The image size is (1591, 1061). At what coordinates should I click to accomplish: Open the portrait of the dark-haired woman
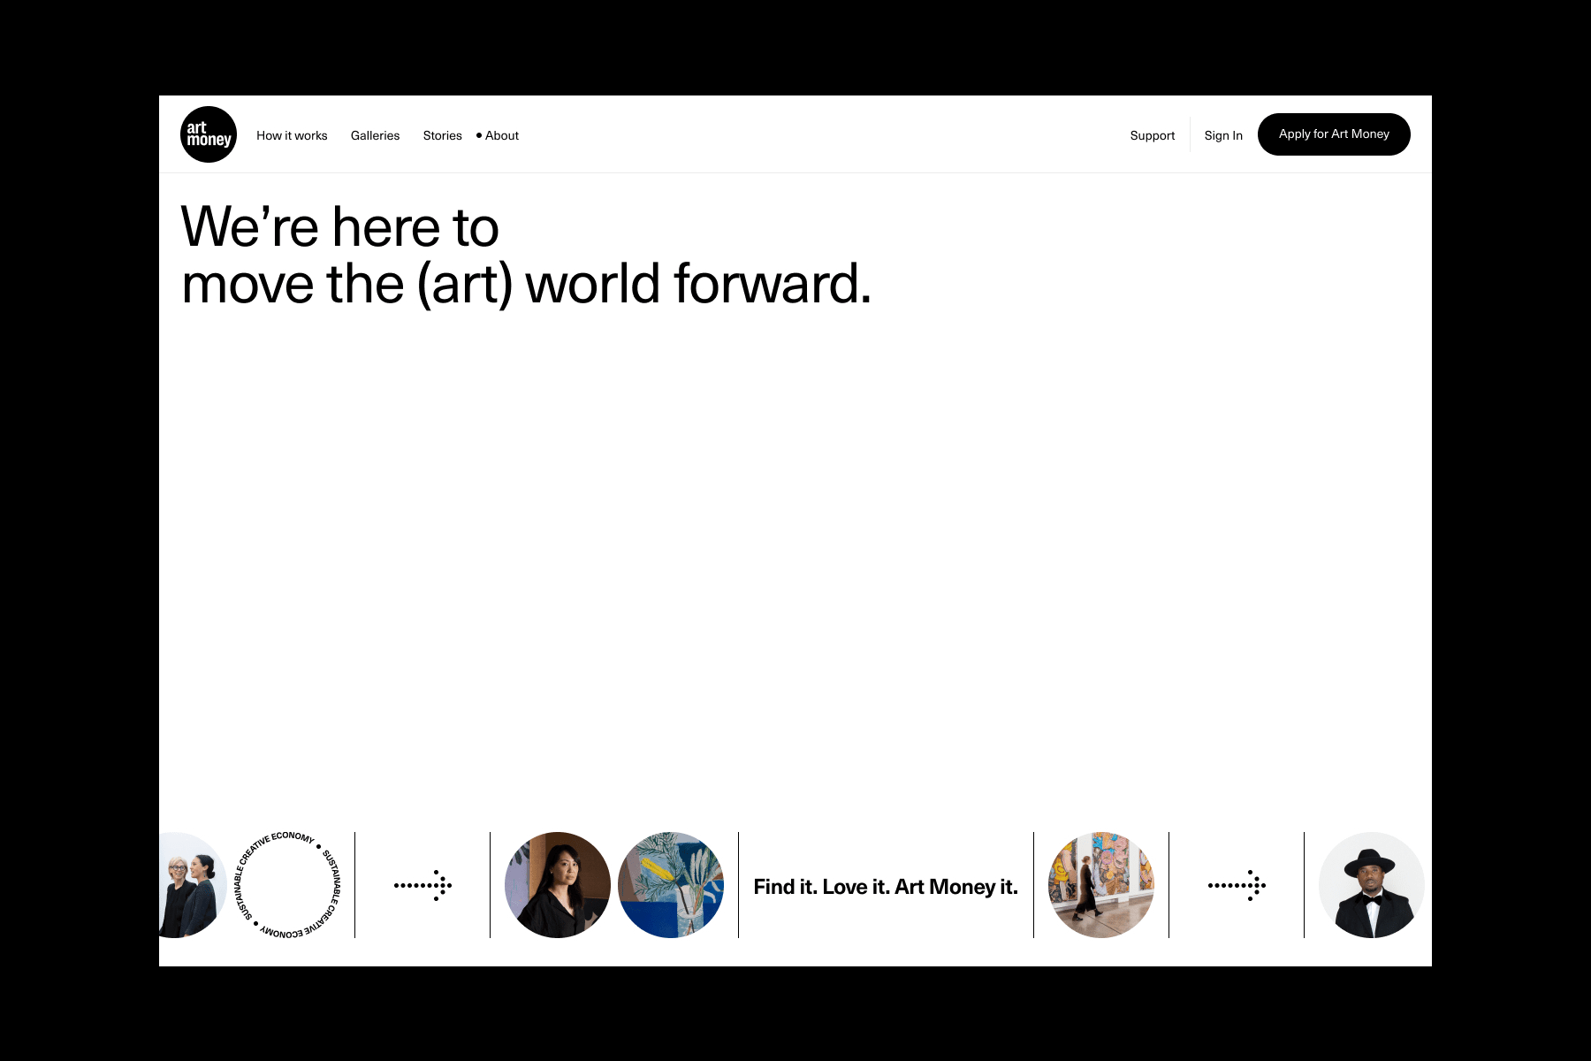click(x=558, y=885)
